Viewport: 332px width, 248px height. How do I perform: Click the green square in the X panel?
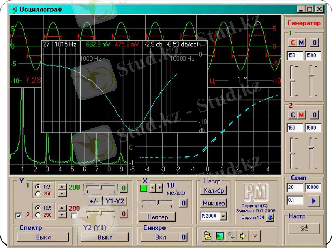click(x=144, y=189)
